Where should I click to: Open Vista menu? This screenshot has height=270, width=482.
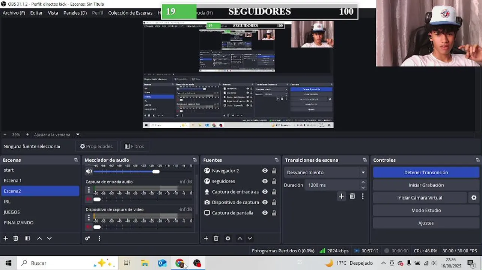(53, 13)
